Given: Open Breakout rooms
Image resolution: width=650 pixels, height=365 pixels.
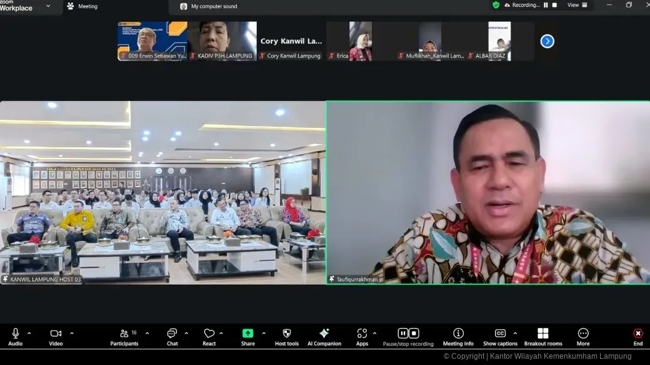Looking at the screenshot, I should [542, 334].
